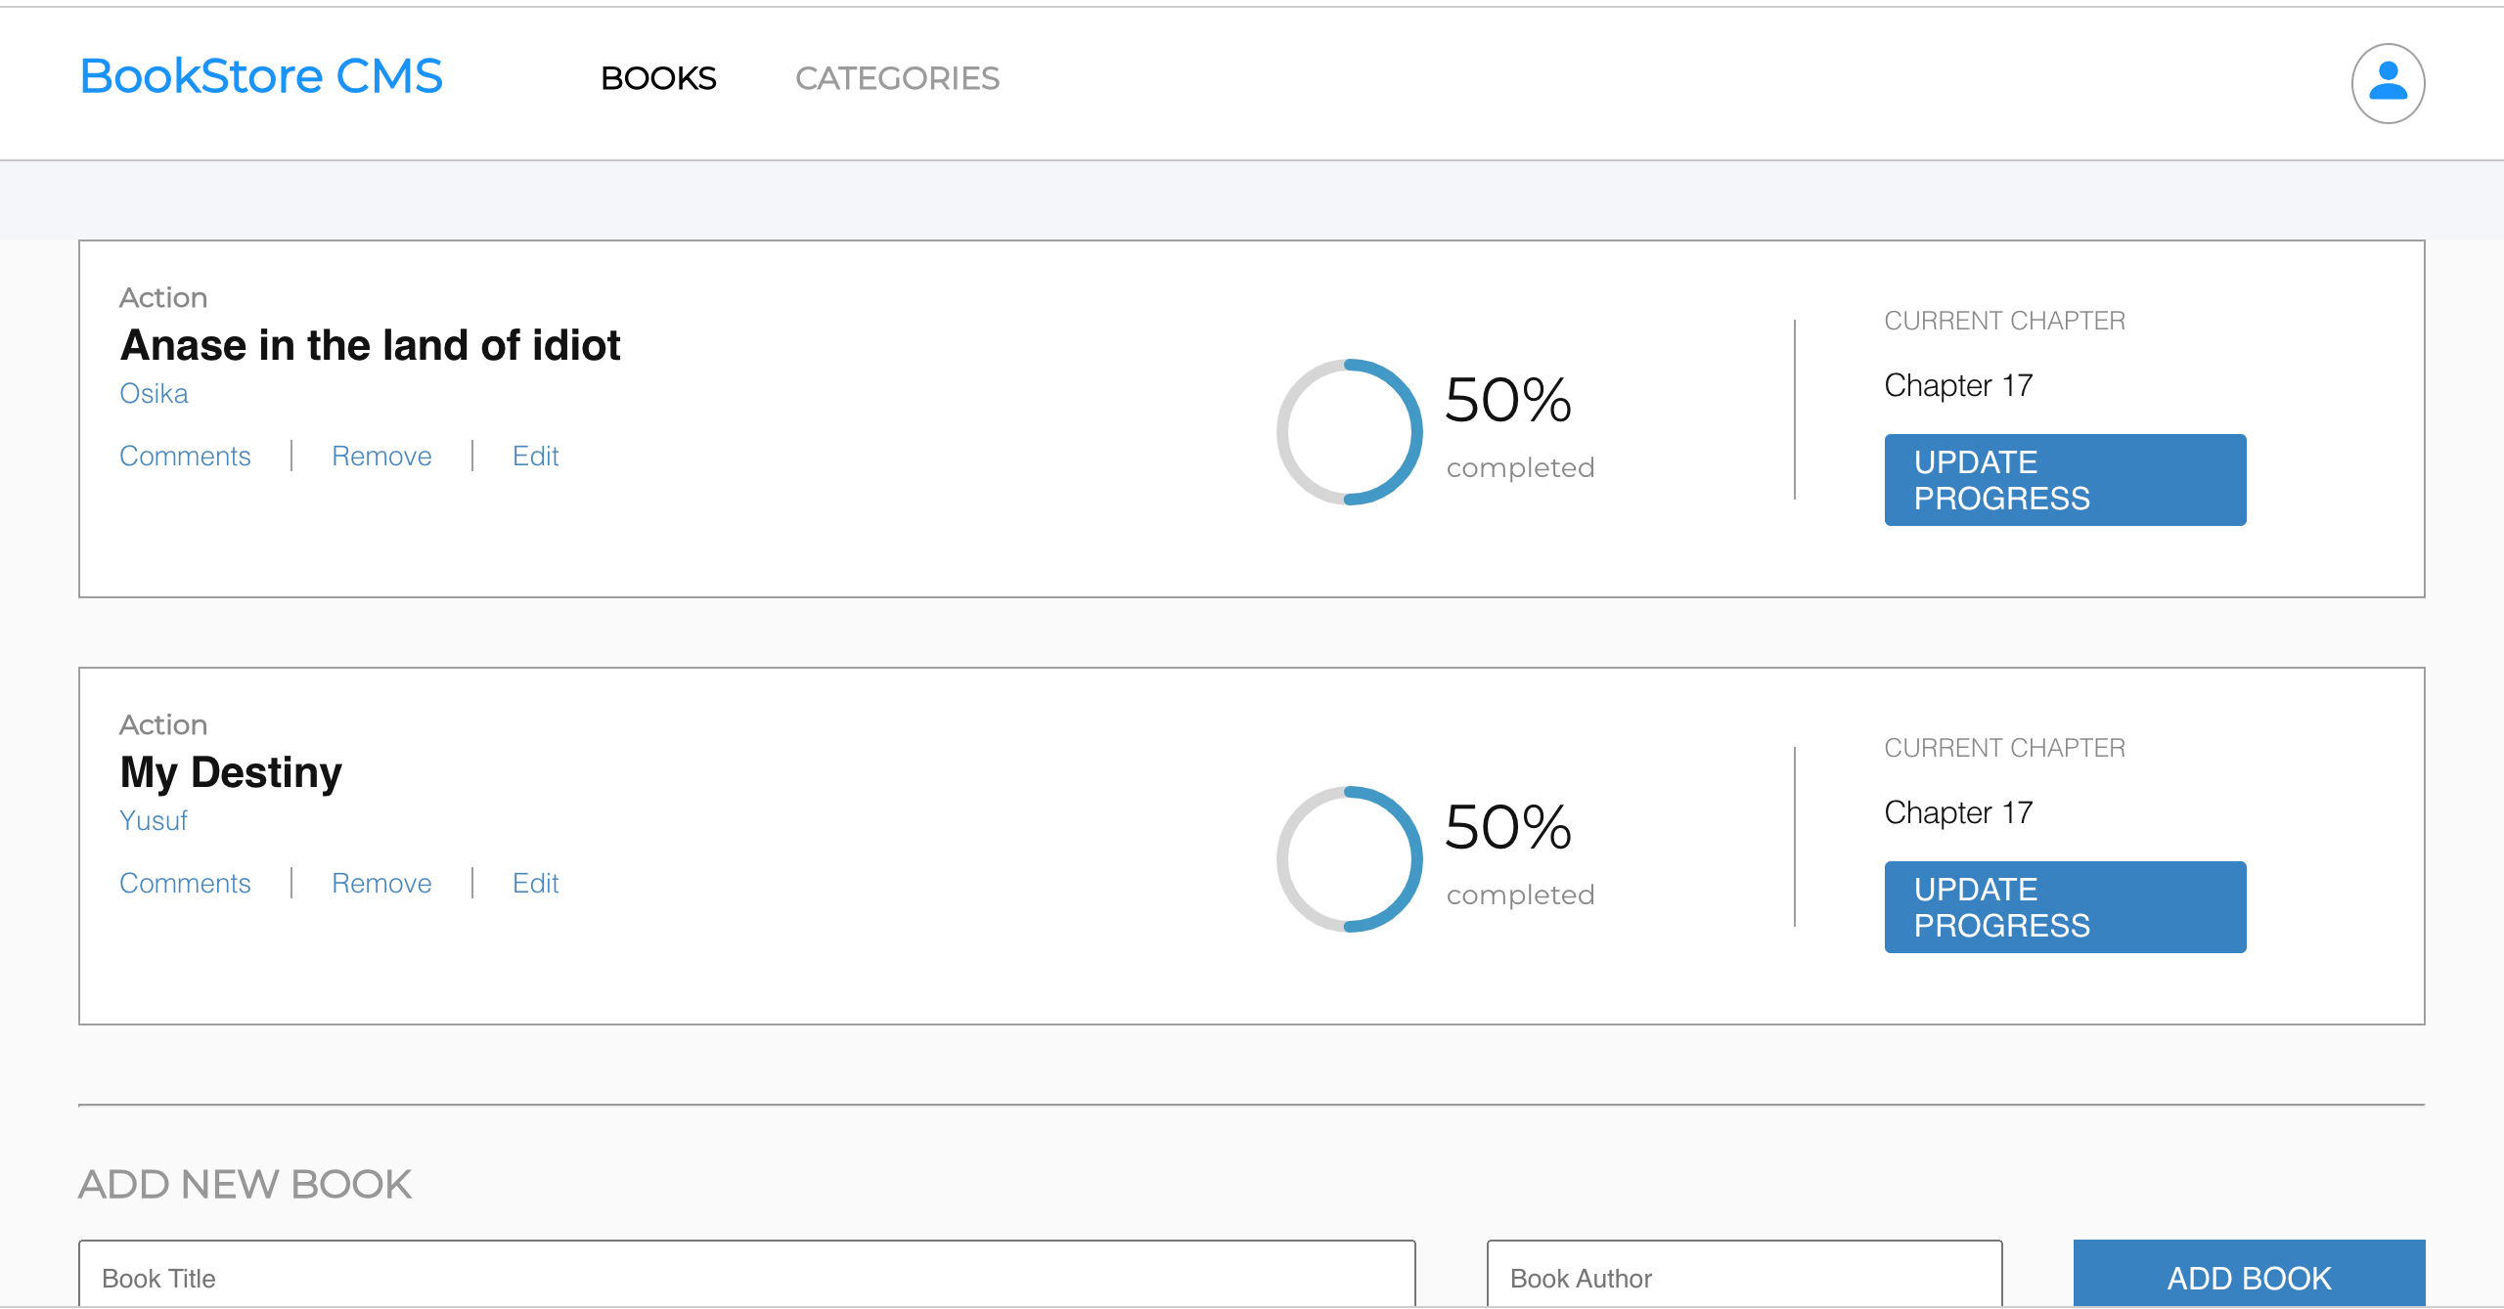The height and width of the screenshot is (1309, 2504).
Task: Expand BOOKS navigation dropdown
Action: click(659, 78)
